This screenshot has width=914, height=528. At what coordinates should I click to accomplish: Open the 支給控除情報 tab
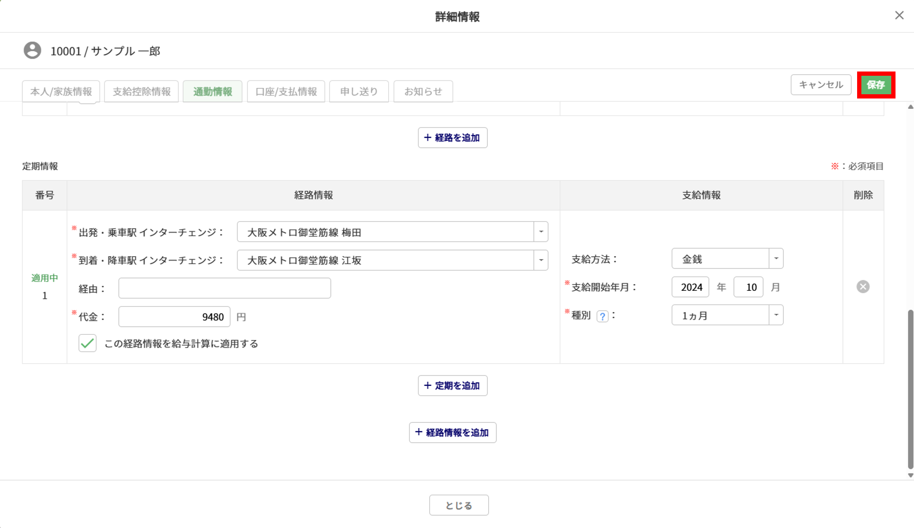[141, 91]
